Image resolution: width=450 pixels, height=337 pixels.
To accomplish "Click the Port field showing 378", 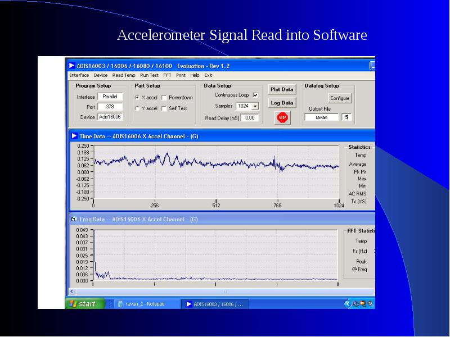I will point(110,107).
